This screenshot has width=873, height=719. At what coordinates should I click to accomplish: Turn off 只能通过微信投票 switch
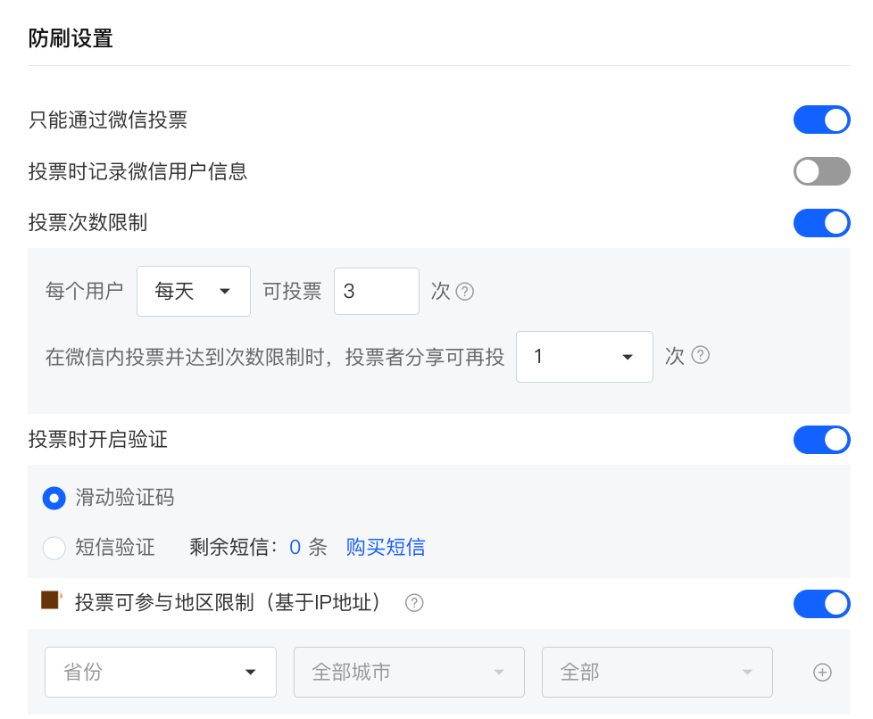(821, 120)
